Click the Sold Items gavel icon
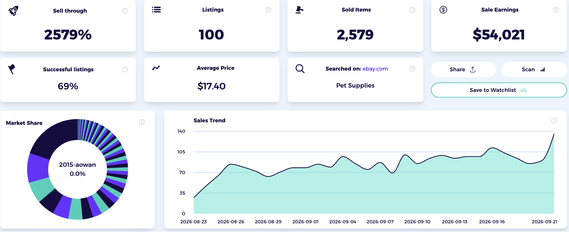 click(x=299, y=10)
